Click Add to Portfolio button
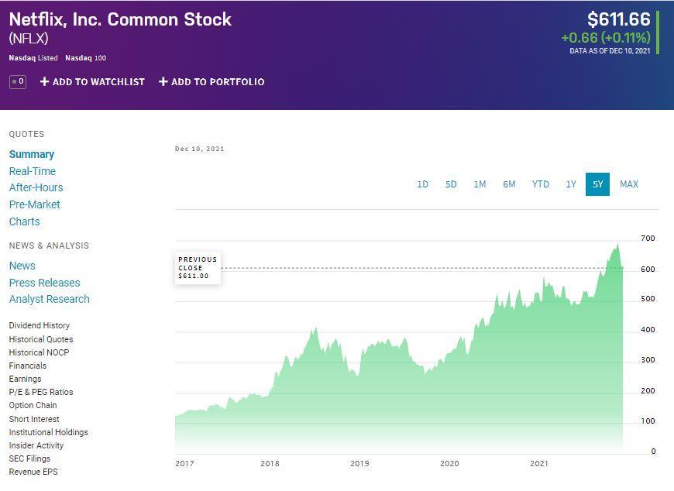The image size is (674, 491). 211,81
